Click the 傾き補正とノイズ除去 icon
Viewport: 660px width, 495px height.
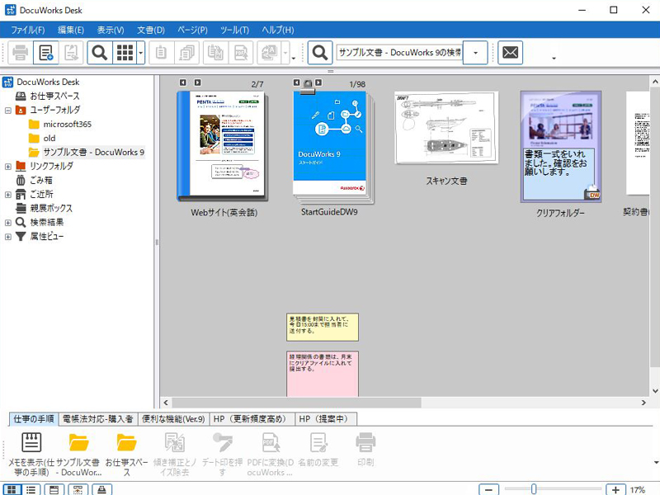pyautogui.click(x=175, y=442)
